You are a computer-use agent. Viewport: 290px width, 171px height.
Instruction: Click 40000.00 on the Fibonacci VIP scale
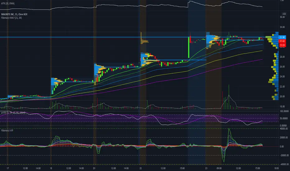click(284, 129)
